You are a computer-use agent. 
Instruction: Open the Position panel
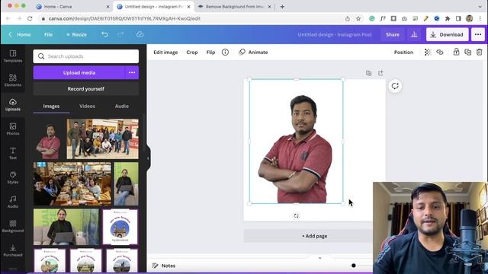pos(403,53)
